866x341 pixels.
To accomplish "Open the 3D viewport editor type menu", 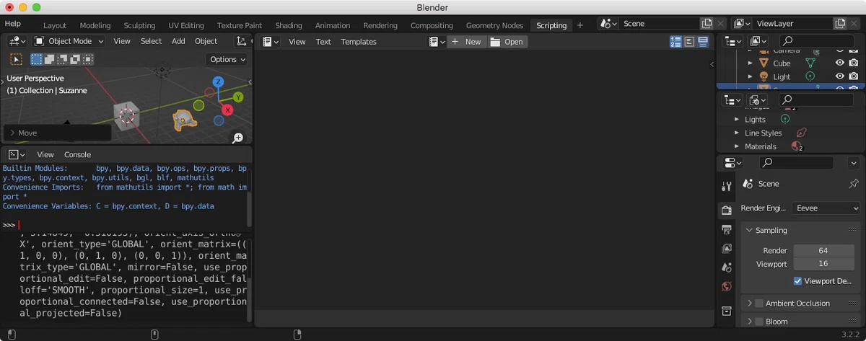I will [x=17, y=41].
